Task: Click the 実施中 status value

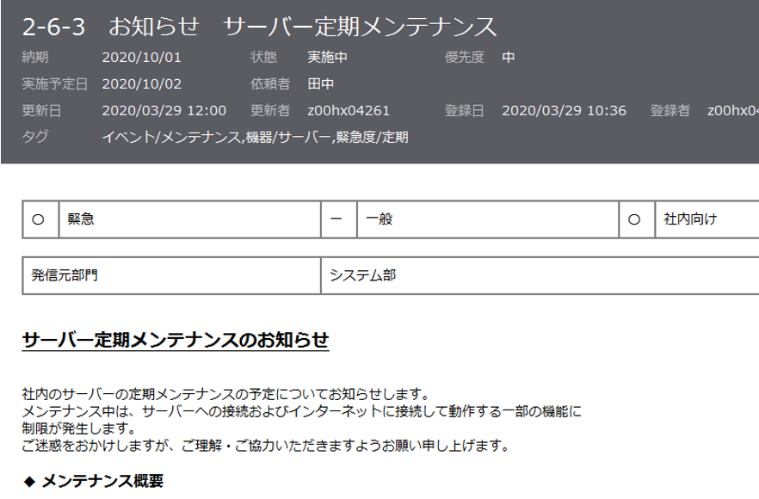Action: (x=325, y=58)
